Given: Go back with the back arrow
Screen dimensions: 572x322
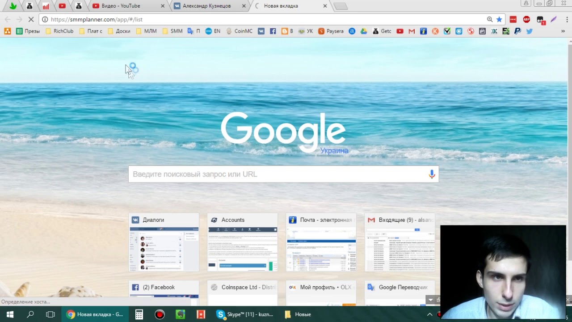Looking at the screenshot, I should point(7,19).
